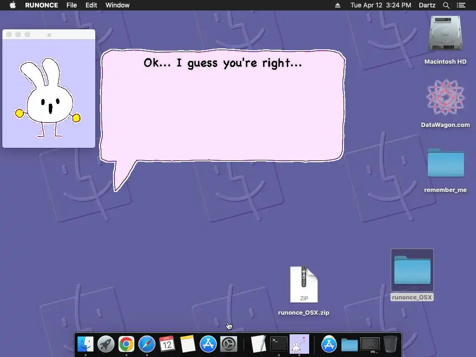The height and width of the screenshot is (357, 476).
Task: Open the RUNONCE application menu
Action: pos(41,5)
